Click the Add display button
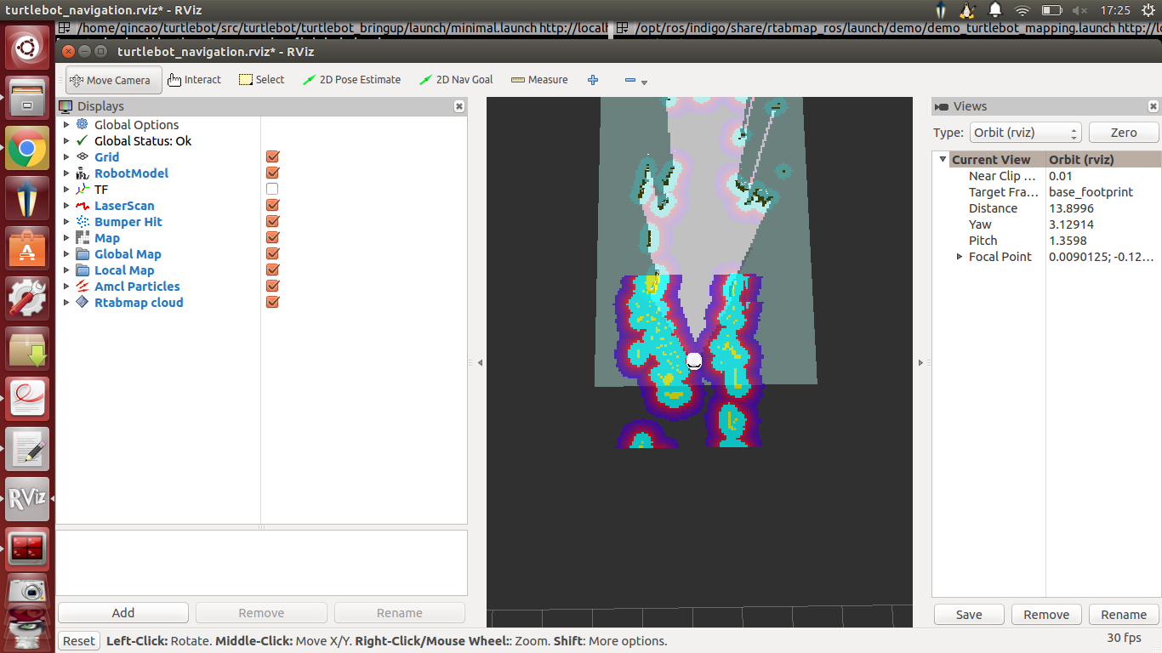 click(x=123, y=613)
